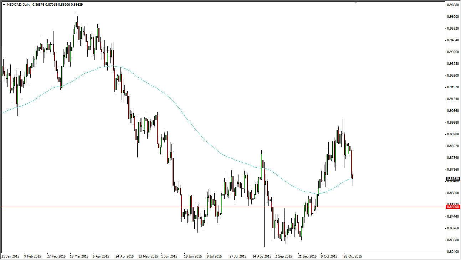
Task: Click the 0.89200 price axis label
Action: click(x=452, y=134)
